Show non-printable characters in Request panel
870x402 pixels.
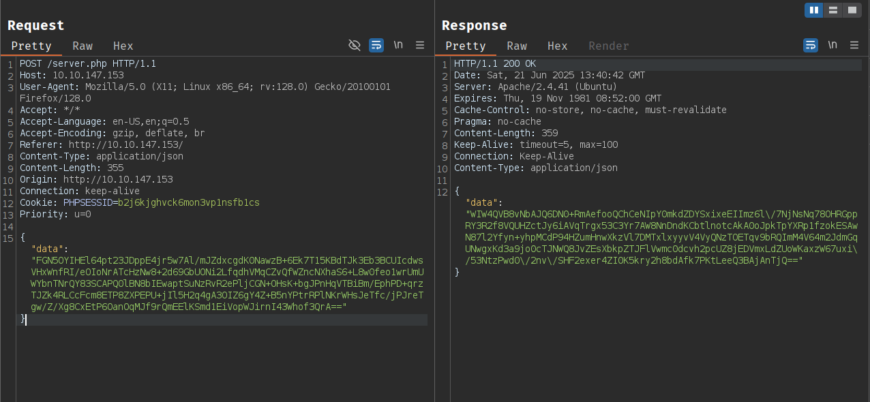point(398,45)
